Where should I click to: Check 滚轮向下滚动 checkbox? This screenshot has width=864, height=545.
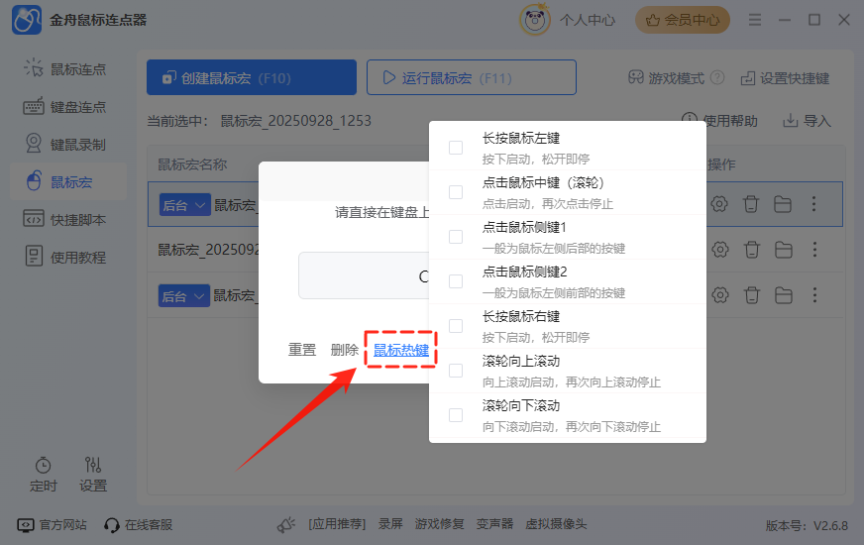(x=456, y=415)
